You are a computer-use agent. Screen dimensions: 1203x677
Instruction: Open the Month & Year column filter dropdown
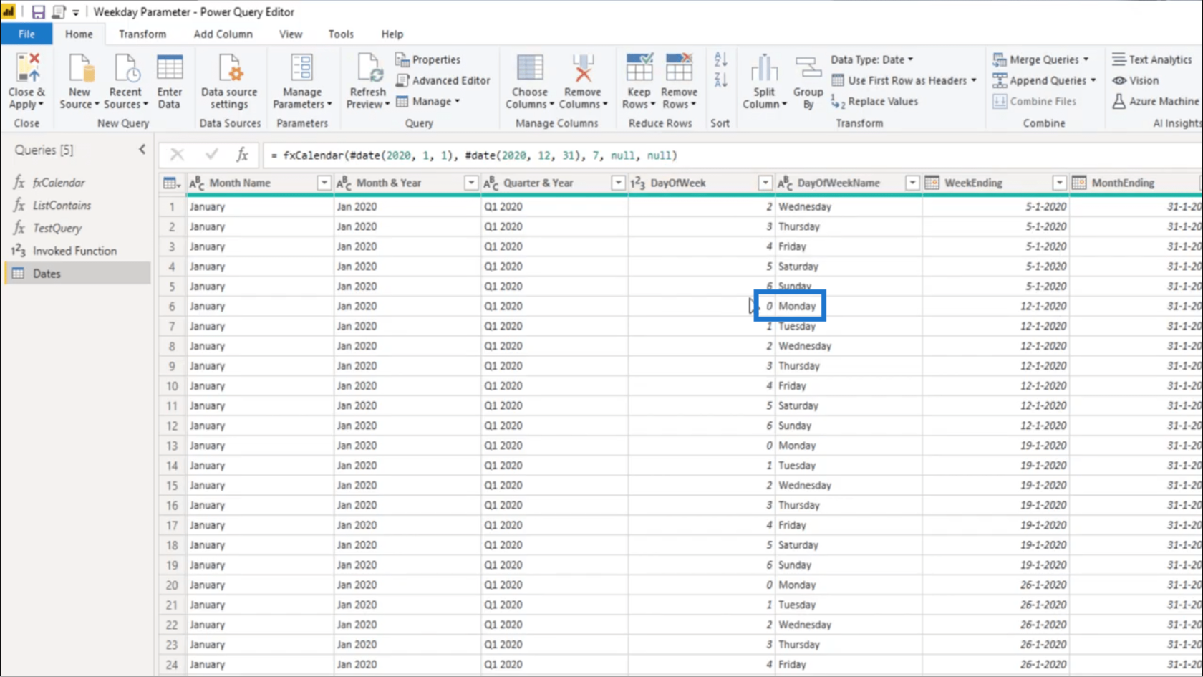tap(470, 183)
